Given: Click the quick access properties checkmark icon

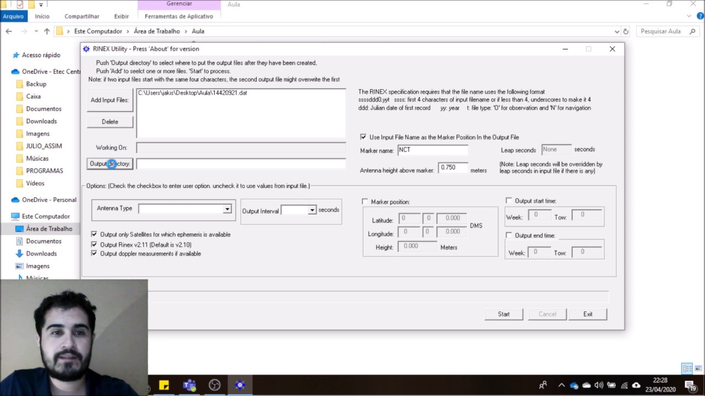Looking at the screenshot, I should click(x=20, y=4).
